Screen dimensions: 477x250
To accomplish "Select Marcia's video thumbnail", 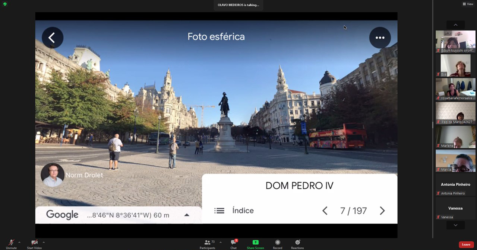I will 455,161.
